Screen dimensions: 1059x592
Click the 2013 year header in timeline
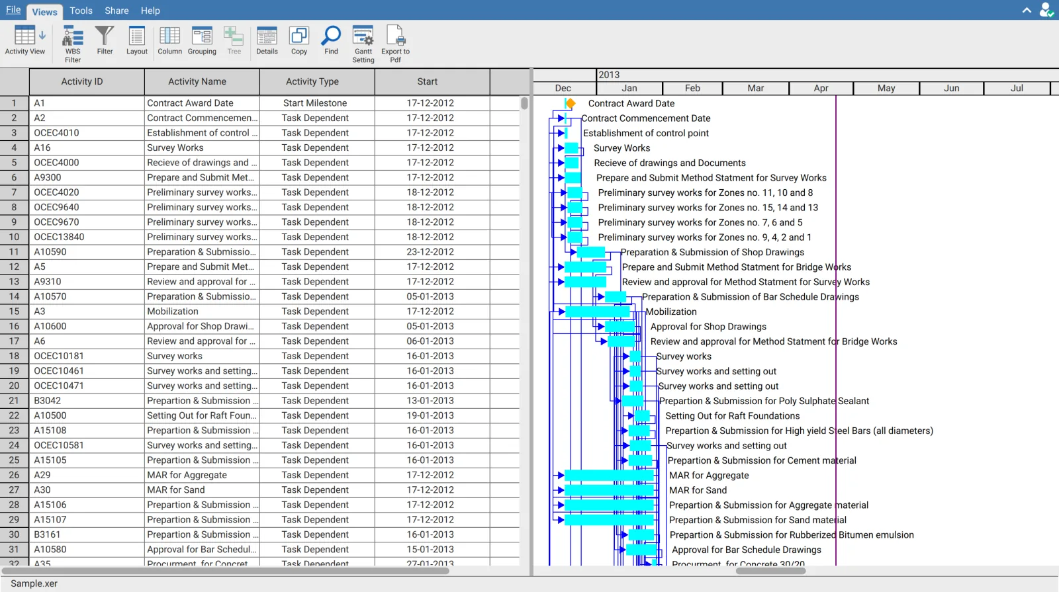(x=609, y=75)
